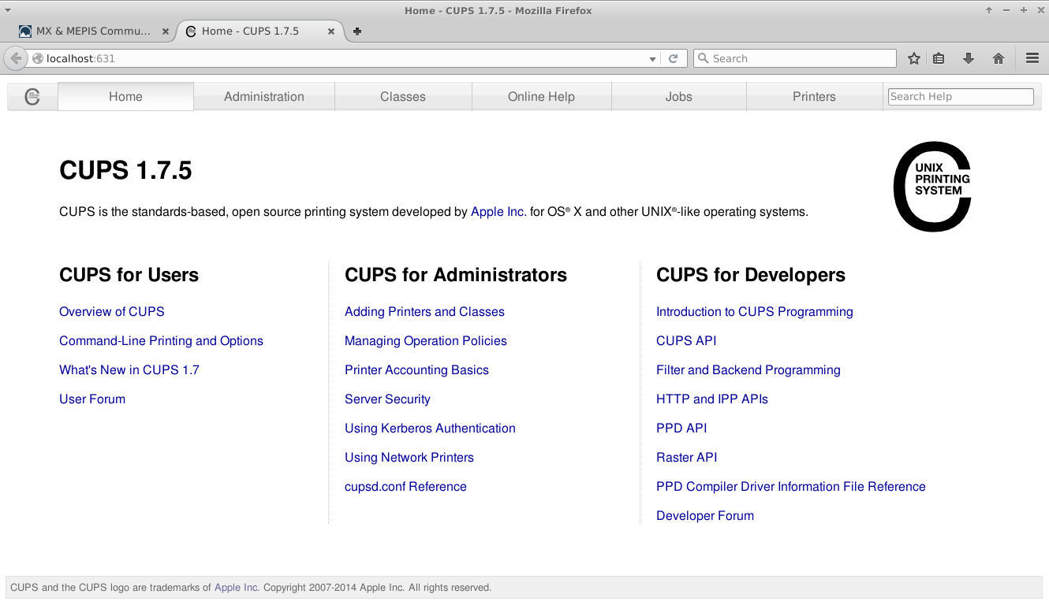The image size is (1049, 605).
Task: Click the Apple Inc. link in the footer
Action: tap(236, 588)
